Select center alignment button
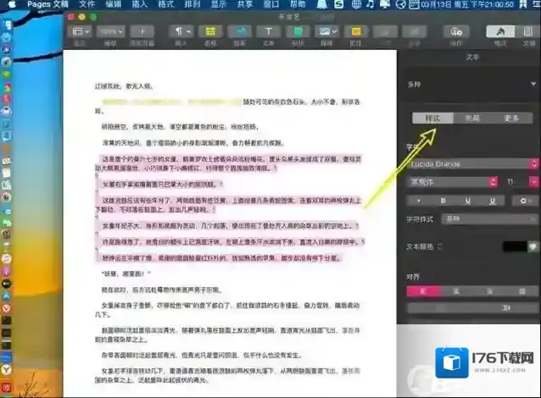The height and width of the screenshot is (398, 541). [456, 291]
